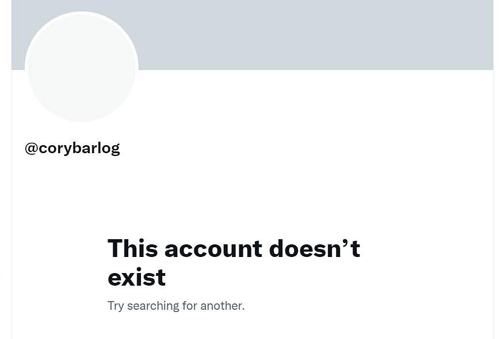Viewport: 502px width, 339px height.
Task: Click the "Try searching for another." message
Action: pyautogui.click(x=176, y=306)
